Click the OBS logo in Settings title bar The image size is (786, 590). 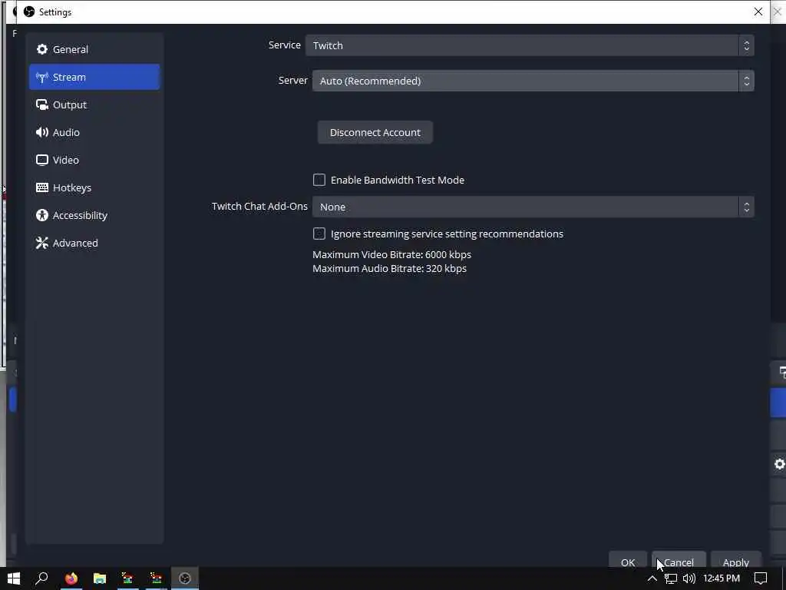pos(29,12)
